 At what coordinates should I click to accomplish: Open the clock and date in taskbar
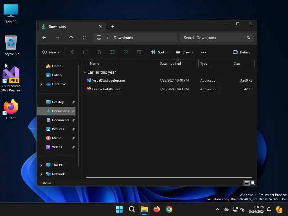coord(256,209)
